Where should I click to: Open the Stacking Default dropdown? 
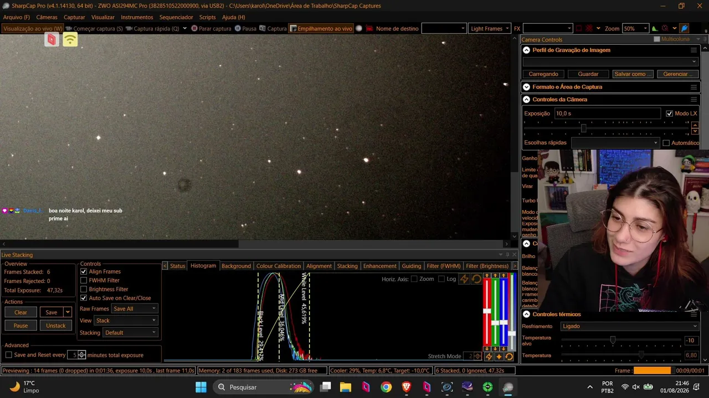131,333
